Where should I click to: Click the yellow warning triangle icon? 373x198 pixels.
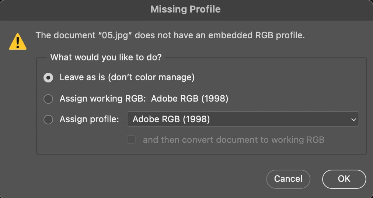pyautogui.click(x=18, y=41)
